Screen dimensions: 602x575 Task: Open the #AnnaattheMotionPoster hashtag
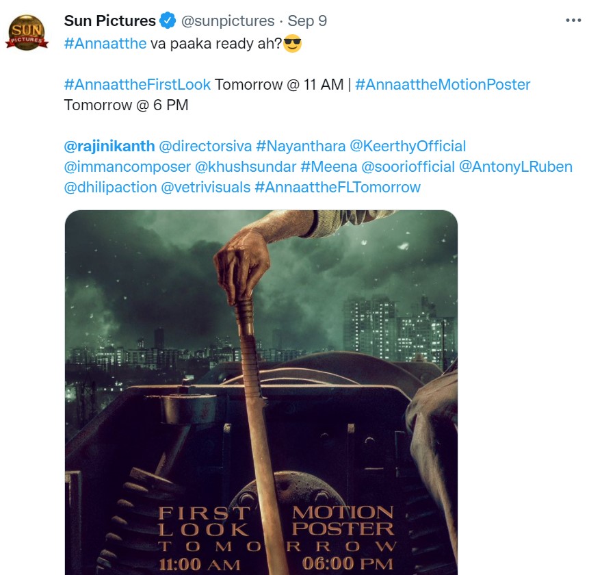pyautogui.click(x=443, y=84)
